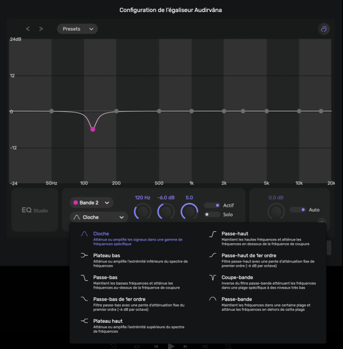Select the grey band node at 10k
343x349 pixels.
(299, 111)
